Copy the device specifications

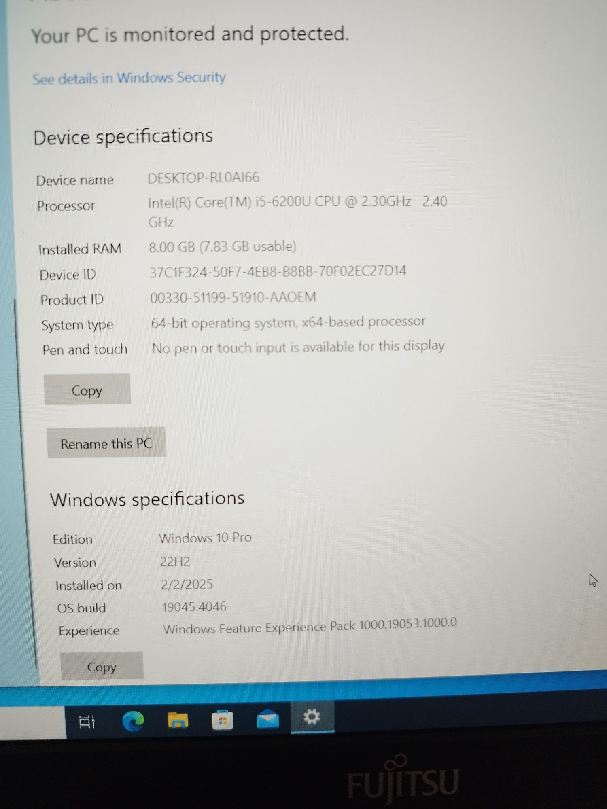click(x=87, y=390)
